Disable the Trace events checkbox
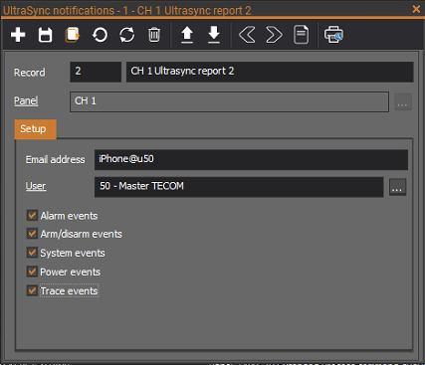 point(32,290)
